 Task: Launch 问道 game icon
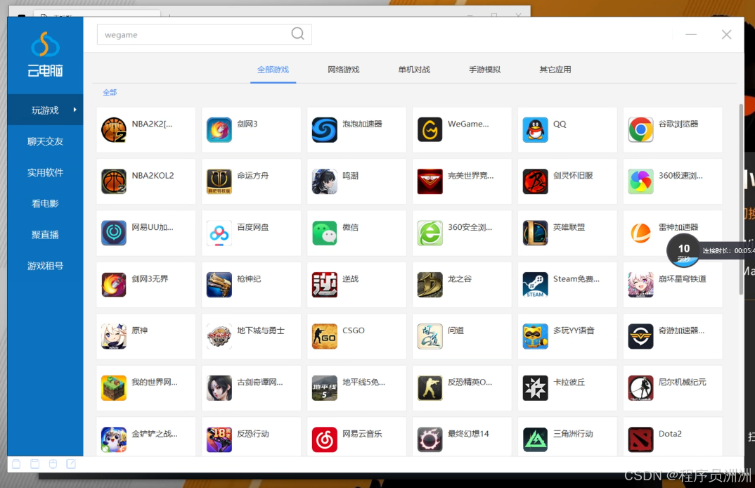(430, 336)
